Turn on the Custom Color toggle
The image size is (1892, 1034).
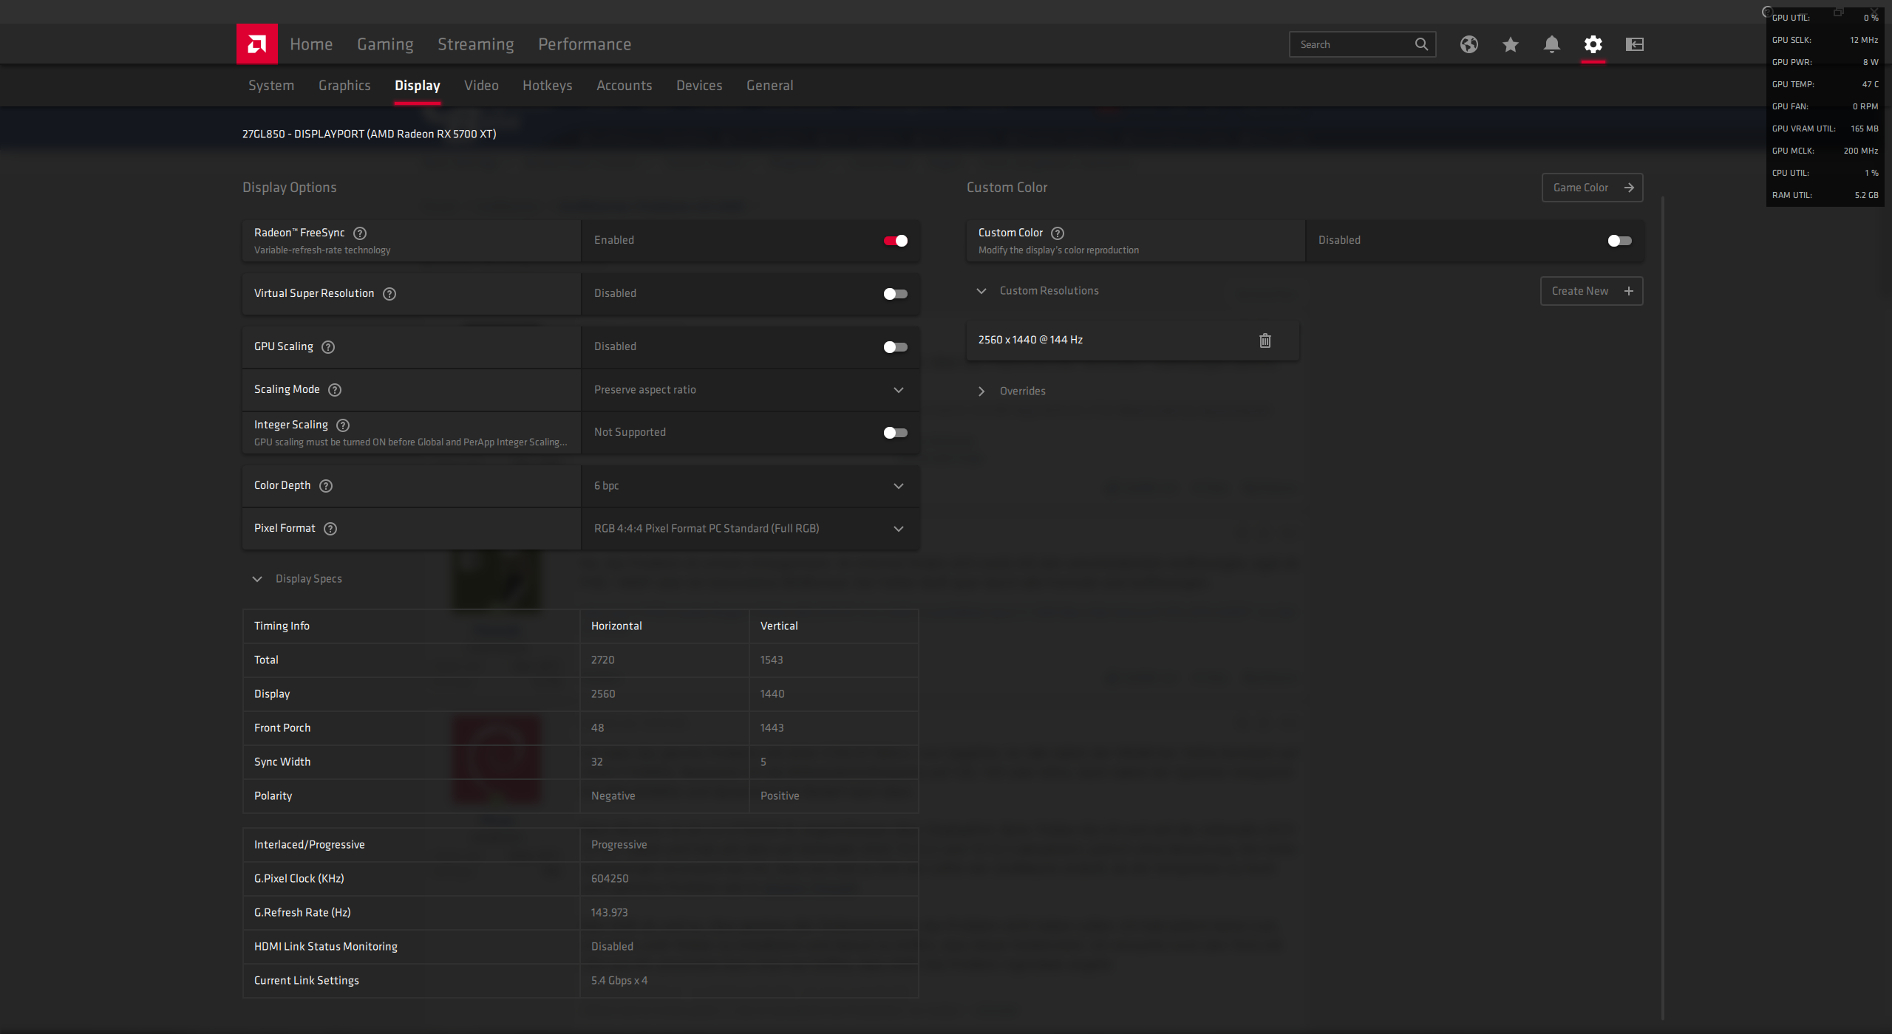click(1619, 241)
